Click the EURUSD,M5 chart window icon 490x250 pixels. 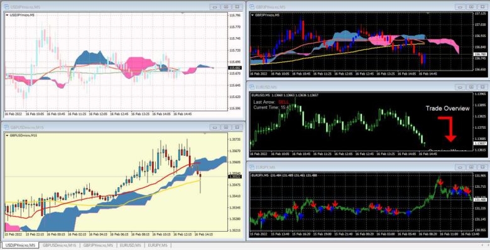251,87
